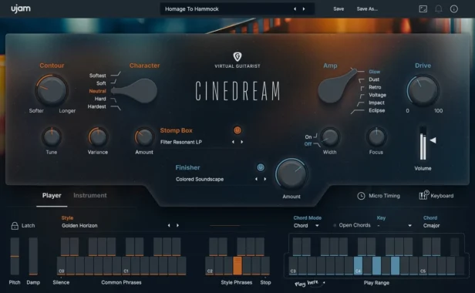Set Character to Hard
The height and width of the screenshot is (293, 475).
(x=100, y=99)
